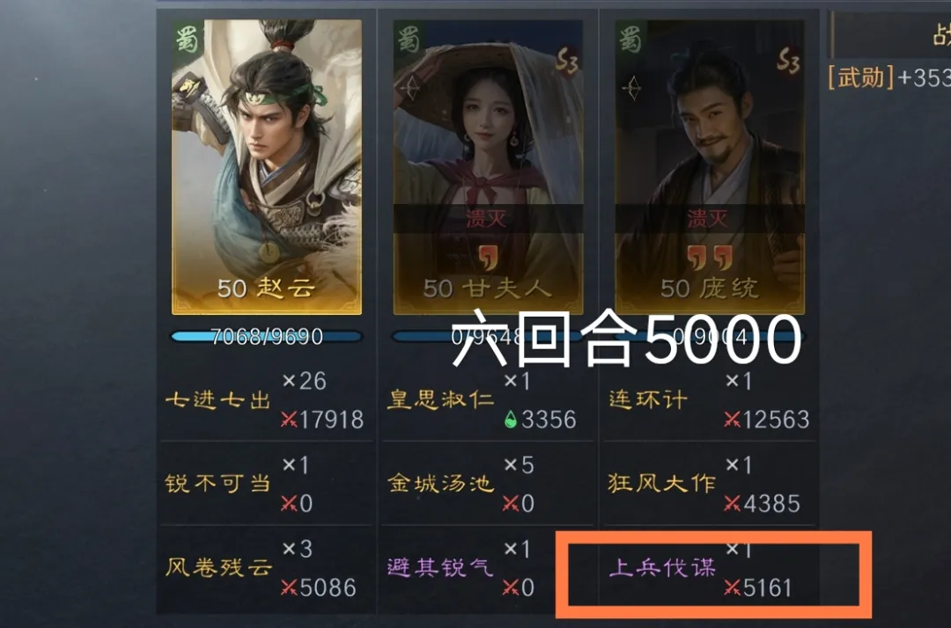Tap the damage swords icon beside 17918

[290, 419]
